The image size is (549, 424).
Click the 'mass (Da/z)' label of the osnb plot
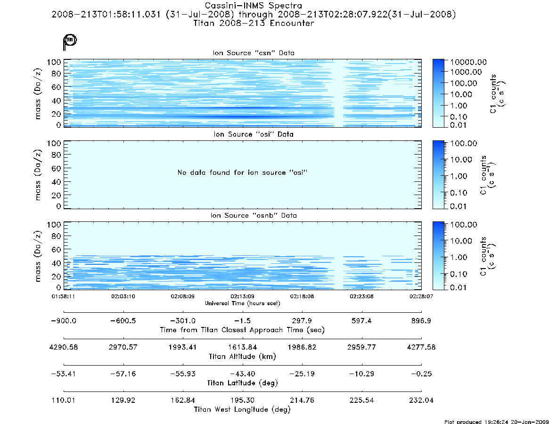pos(38,256)
